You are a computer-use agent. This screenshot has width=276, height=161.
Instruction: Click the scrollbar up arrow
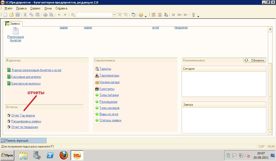(x=270, y=29)
